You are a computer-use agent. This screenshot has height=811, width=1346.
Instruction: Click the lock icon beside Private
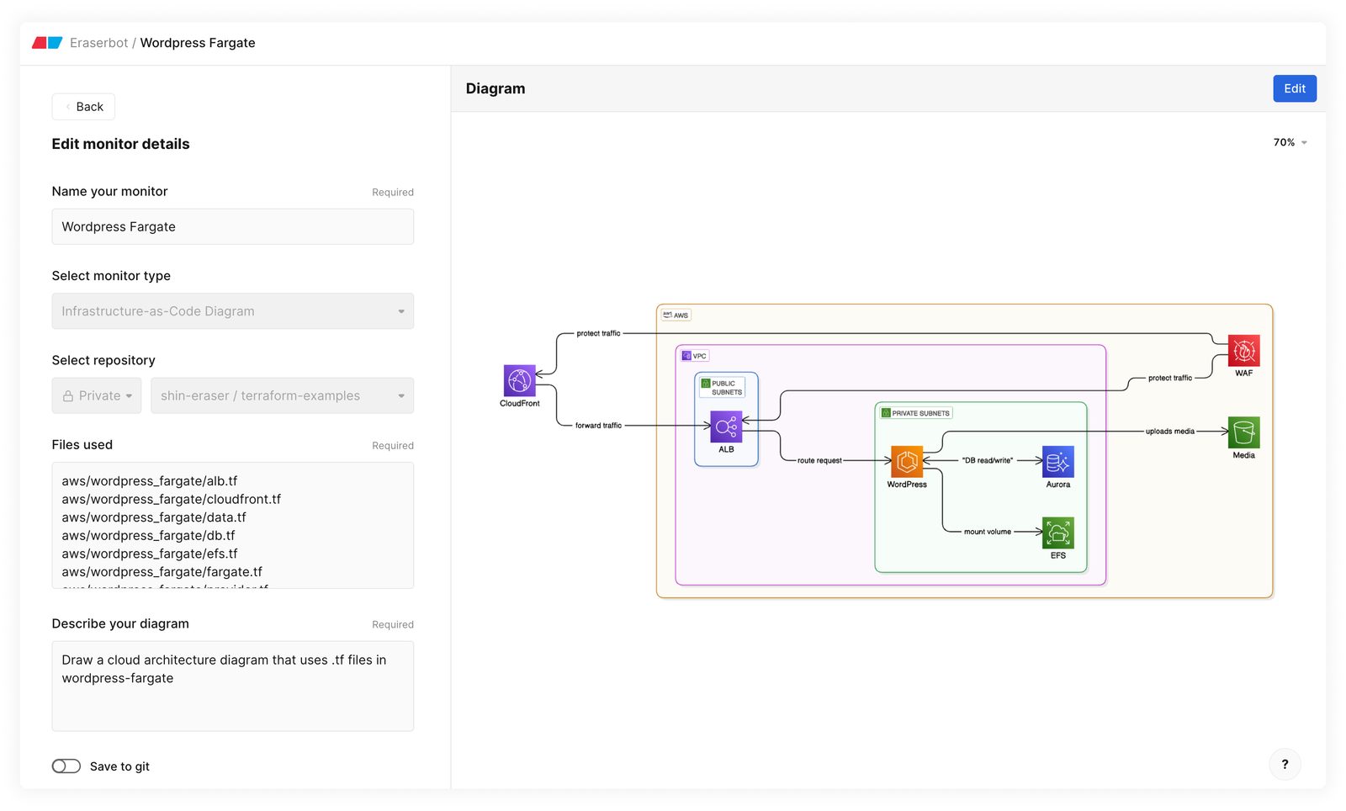click(x=68, y=395)
